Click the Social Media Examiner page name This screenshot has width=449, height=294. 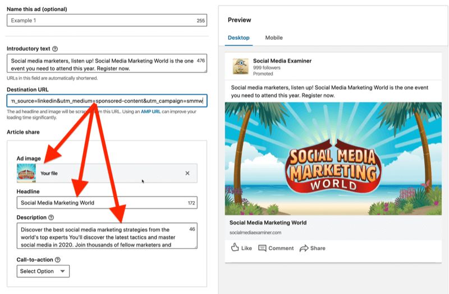click(282, 61)
